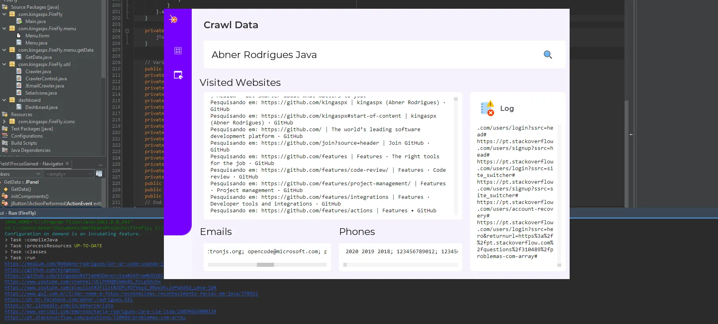Click the Build Scripts icon in the project tree

(x=5, y=143)
